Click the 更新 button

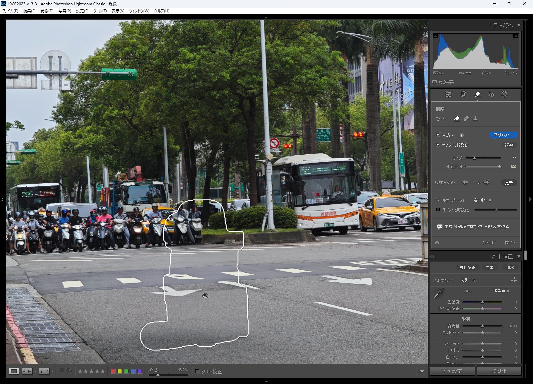509,183
